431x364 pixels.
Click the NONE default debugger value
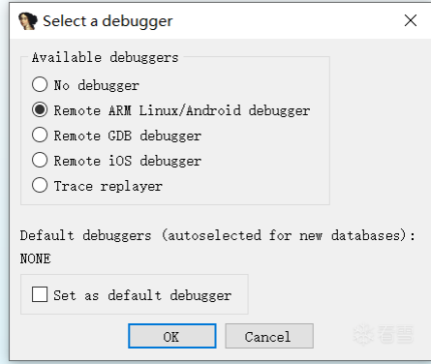(x=35, y=258)
